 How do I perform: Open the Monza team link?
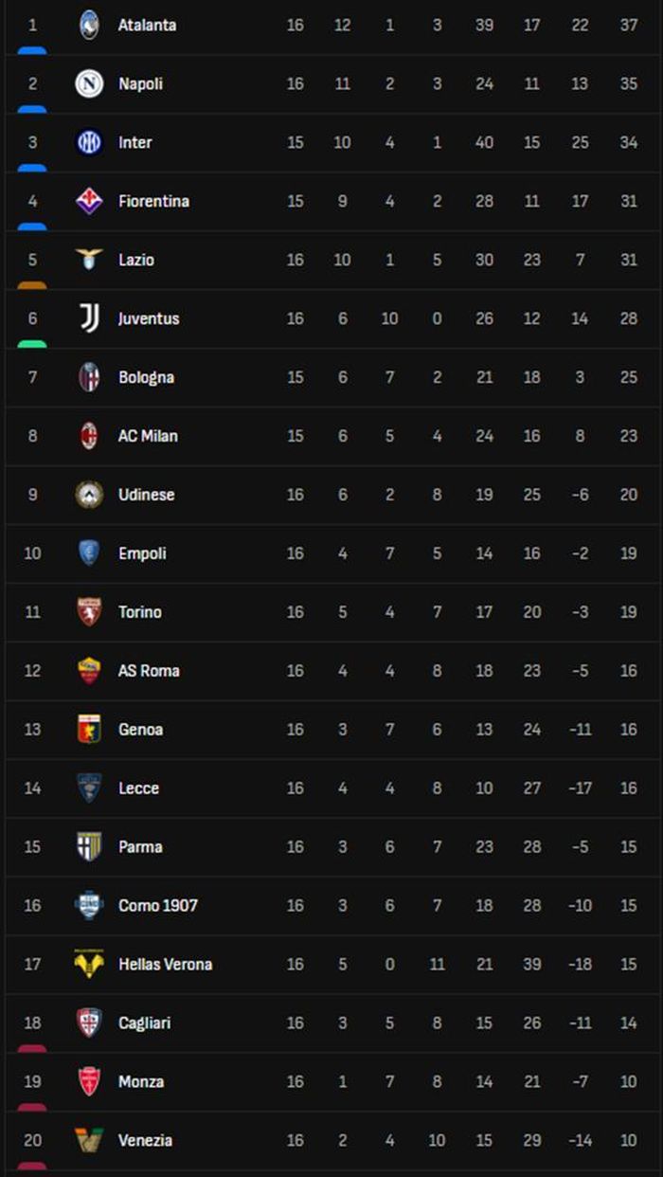click(x=141, y=1081)
